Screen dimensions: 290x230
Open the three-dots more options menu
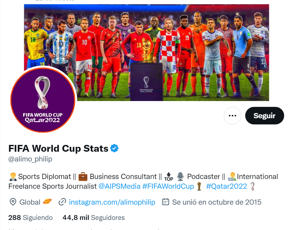(233, 116)
